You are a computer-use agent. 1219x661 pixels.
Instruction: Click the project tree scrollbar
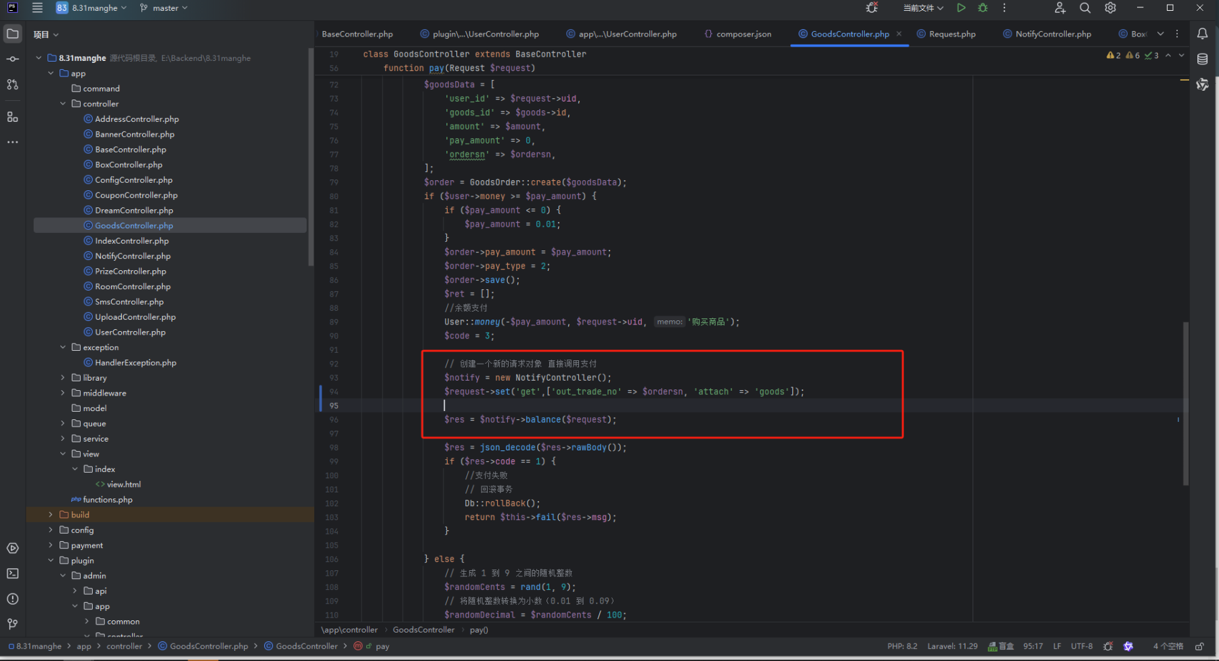pyautogui.click(x=311, y=157)
